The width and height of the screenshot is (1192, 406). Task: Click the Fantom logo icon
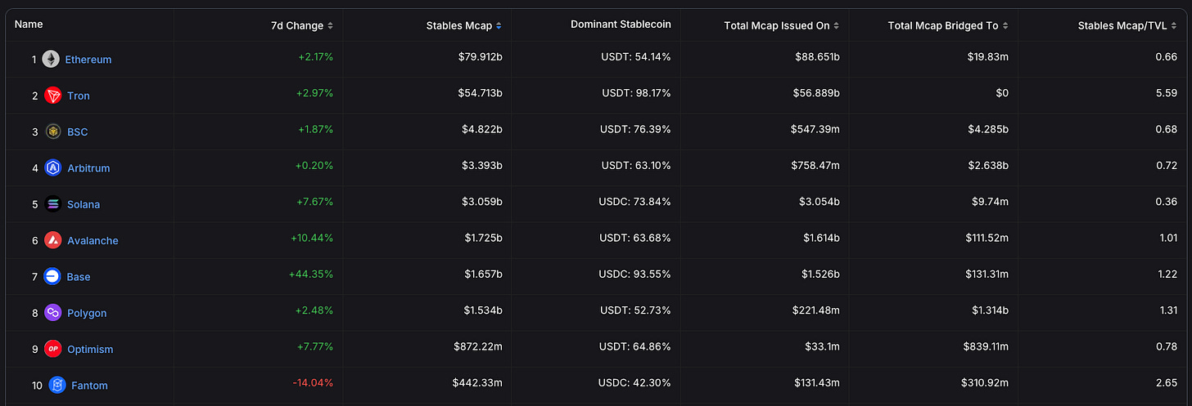(x=57, y=385)
